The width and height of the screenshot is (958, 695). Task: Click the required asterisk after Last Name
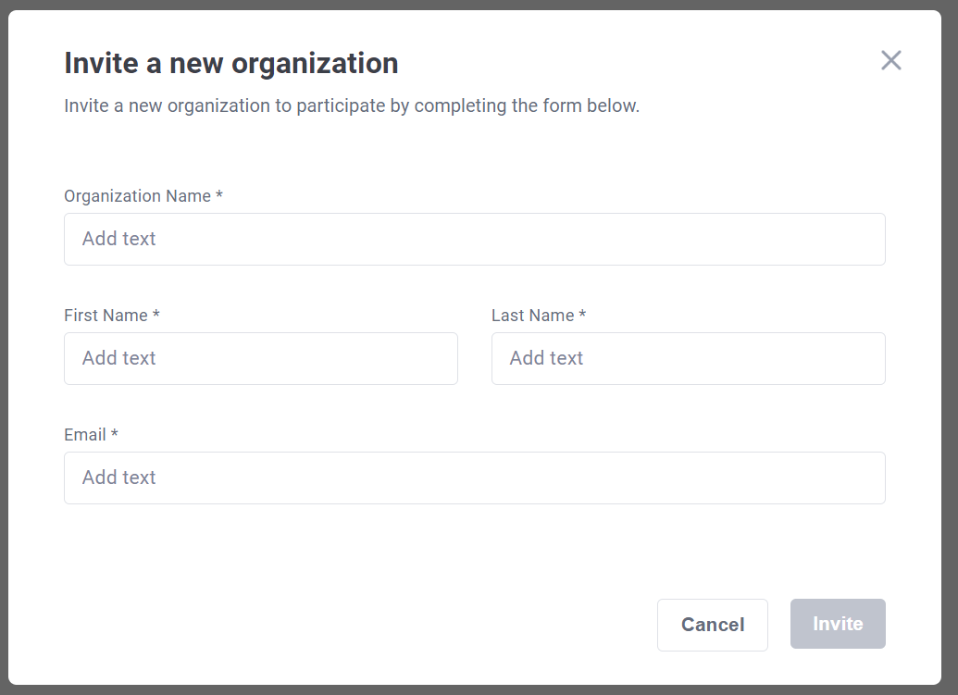(x=582, y=316)
